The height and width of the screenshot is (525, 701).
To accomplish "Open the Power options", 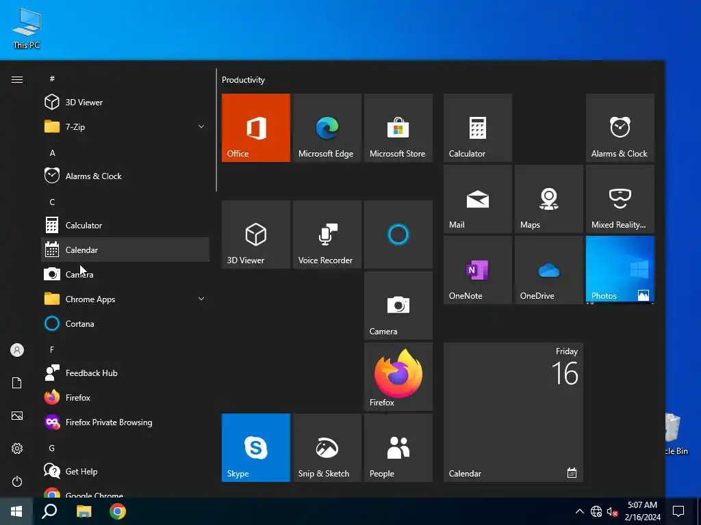I will 17,481.
